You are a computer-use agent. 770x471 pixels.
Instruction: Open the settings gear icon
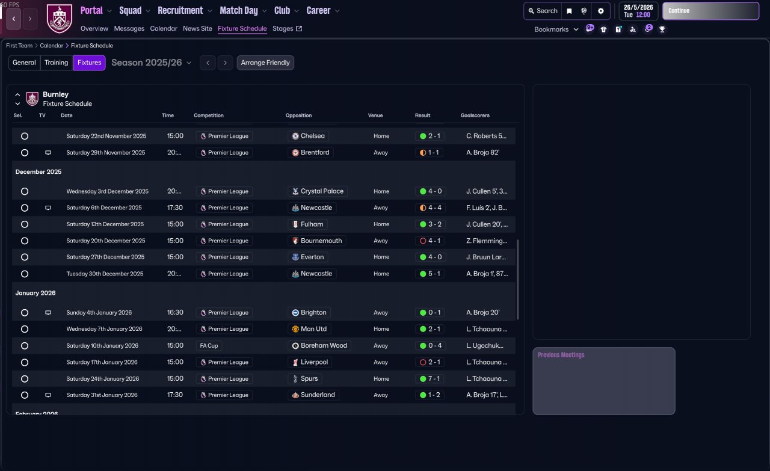(x=600, y=11)
